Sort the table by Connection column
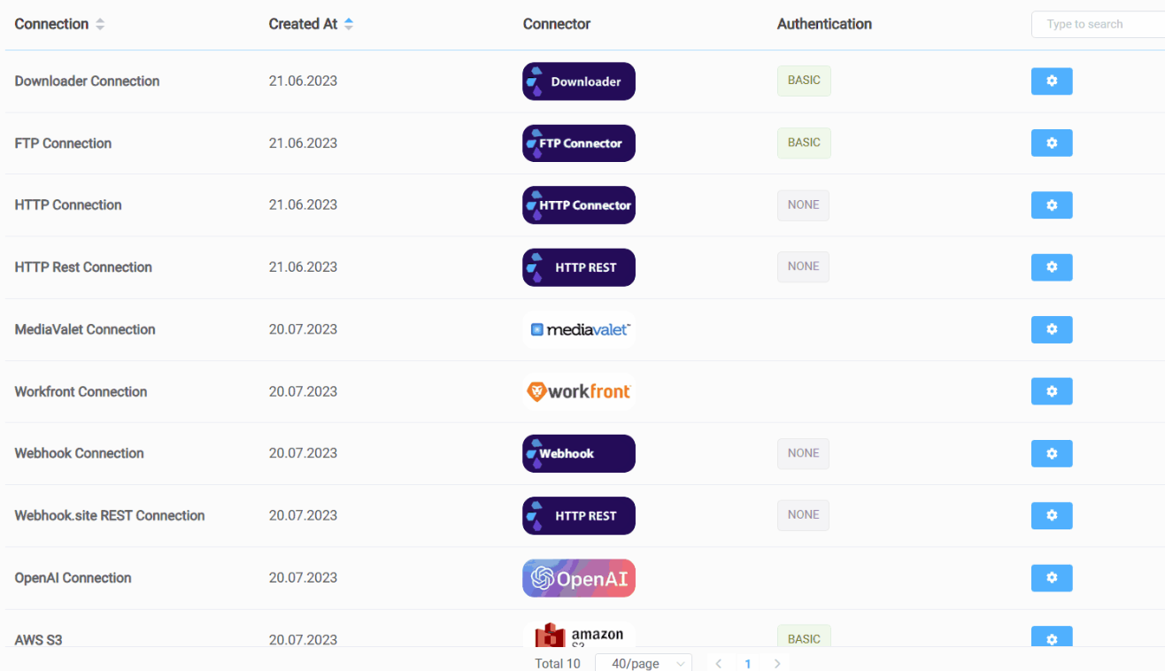1165x671 pixels. coord(100,25)
